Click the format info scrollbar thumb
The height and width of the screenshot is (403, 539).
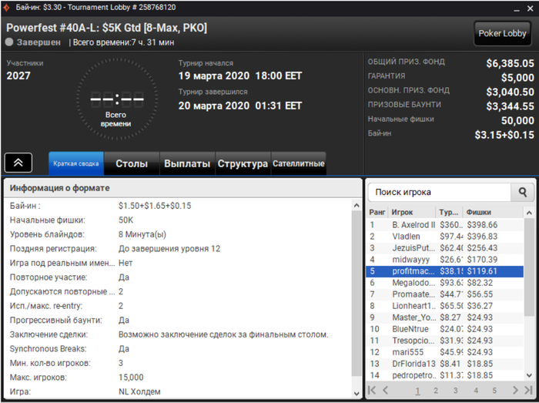(x=357, y=294)
